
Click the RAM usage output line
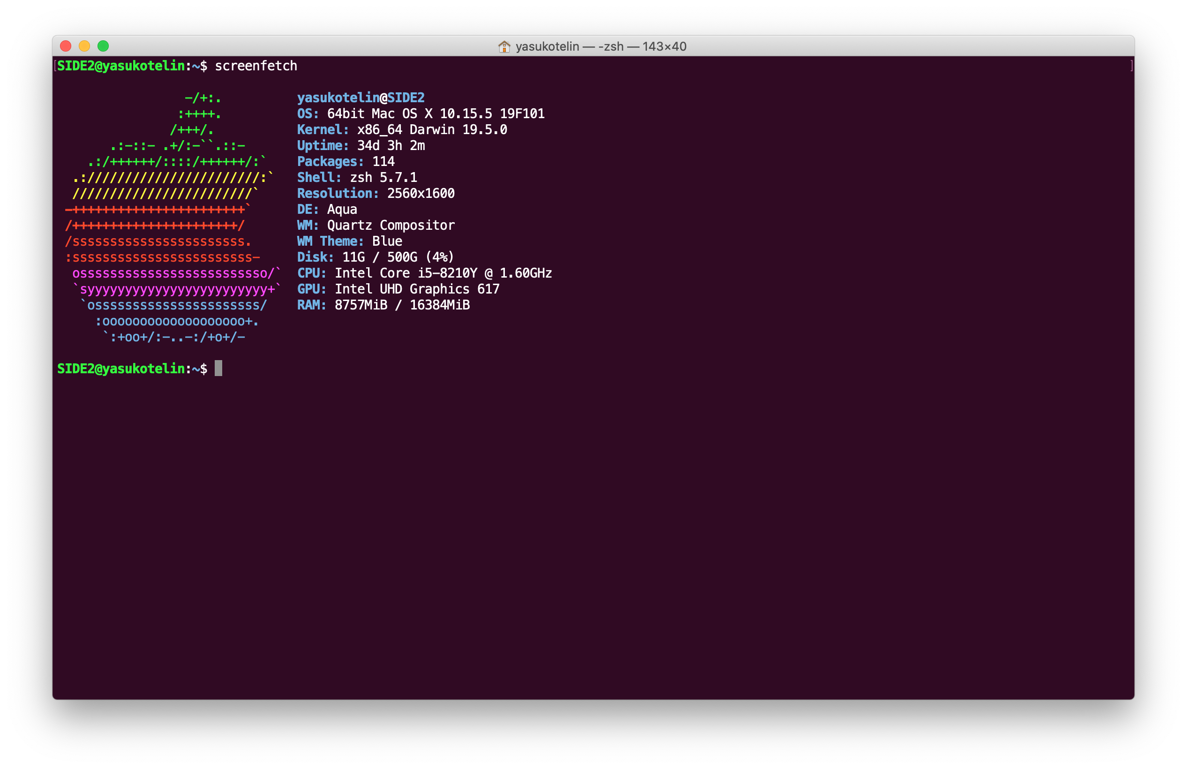383,305
